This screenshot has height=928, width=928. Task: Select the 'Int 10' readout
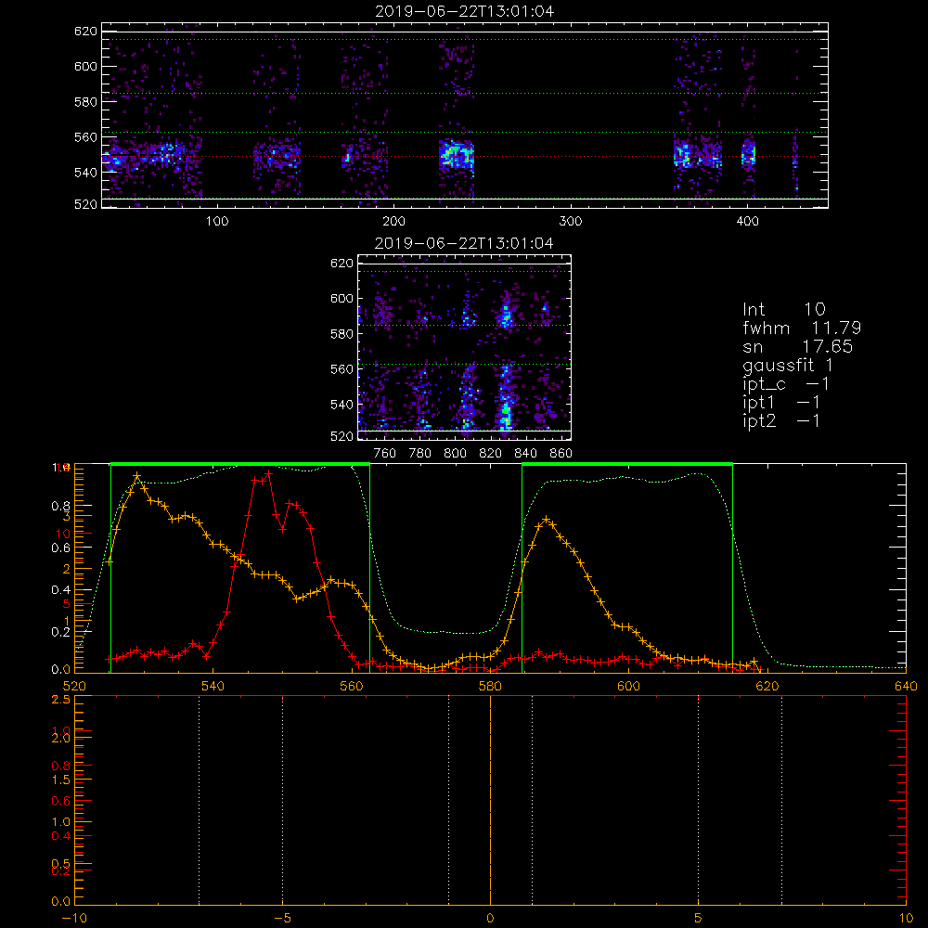coord(784,309)
